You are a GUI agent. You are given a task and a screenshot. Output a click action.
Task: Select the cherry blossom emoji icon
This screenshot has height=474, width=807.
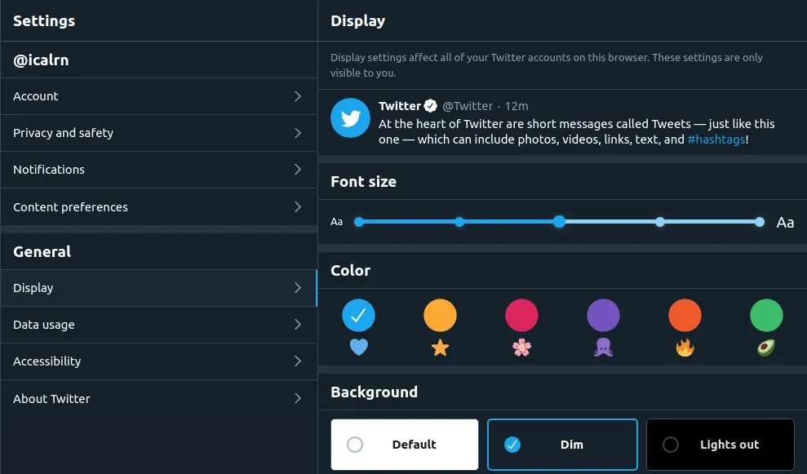click(521, 348)
